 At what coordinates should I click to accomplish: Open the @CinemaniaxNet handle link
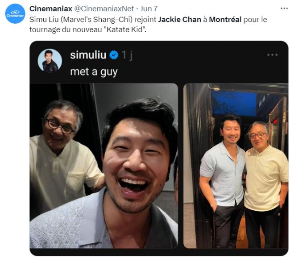coord(104,8)
